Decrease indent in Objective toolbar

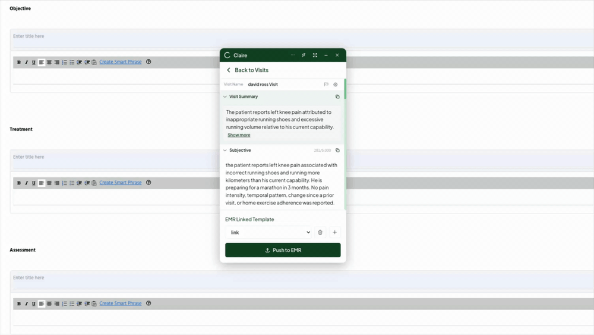(79, 62)
